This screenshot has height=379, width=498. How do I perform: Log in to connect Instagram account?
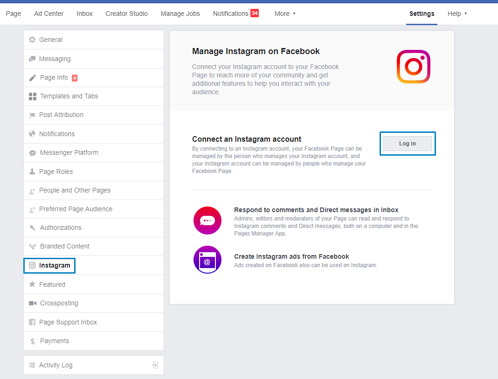408,144
